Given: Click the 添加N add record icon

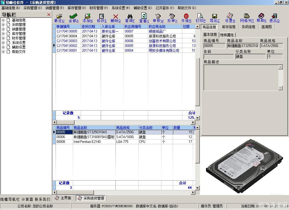Looking at the screenshot, I should 87,17.
